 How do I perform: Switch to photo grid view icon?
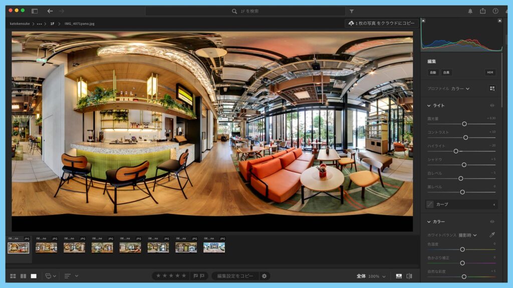(13, 276)
